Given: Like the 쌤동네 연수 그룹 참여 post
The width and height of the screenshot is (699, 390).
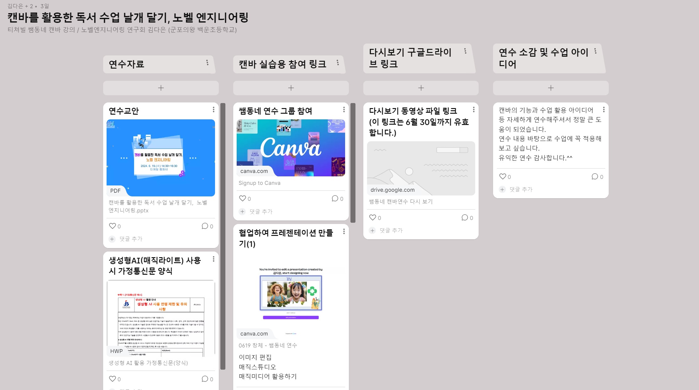Looking at the screenshot, I should (242, 198).
